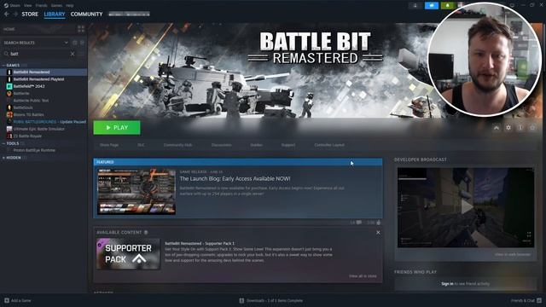Go to the LIBRARY tab

pyautogui.click(x=55, y=14)
